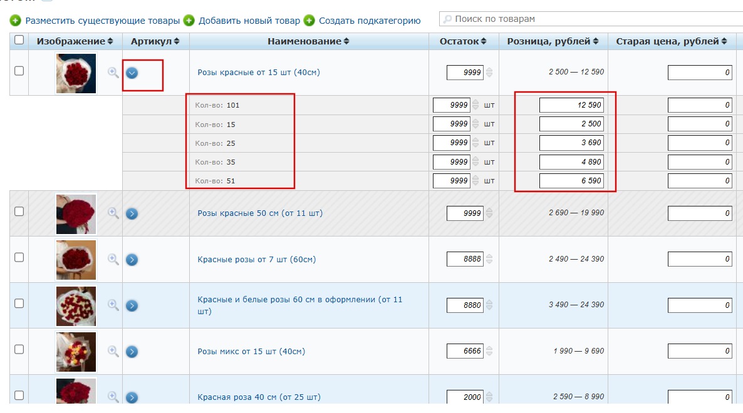This screenshot has width=743, height=413.
Task: Sort by Остаток column arrows
Action: (x=484, y=41)
